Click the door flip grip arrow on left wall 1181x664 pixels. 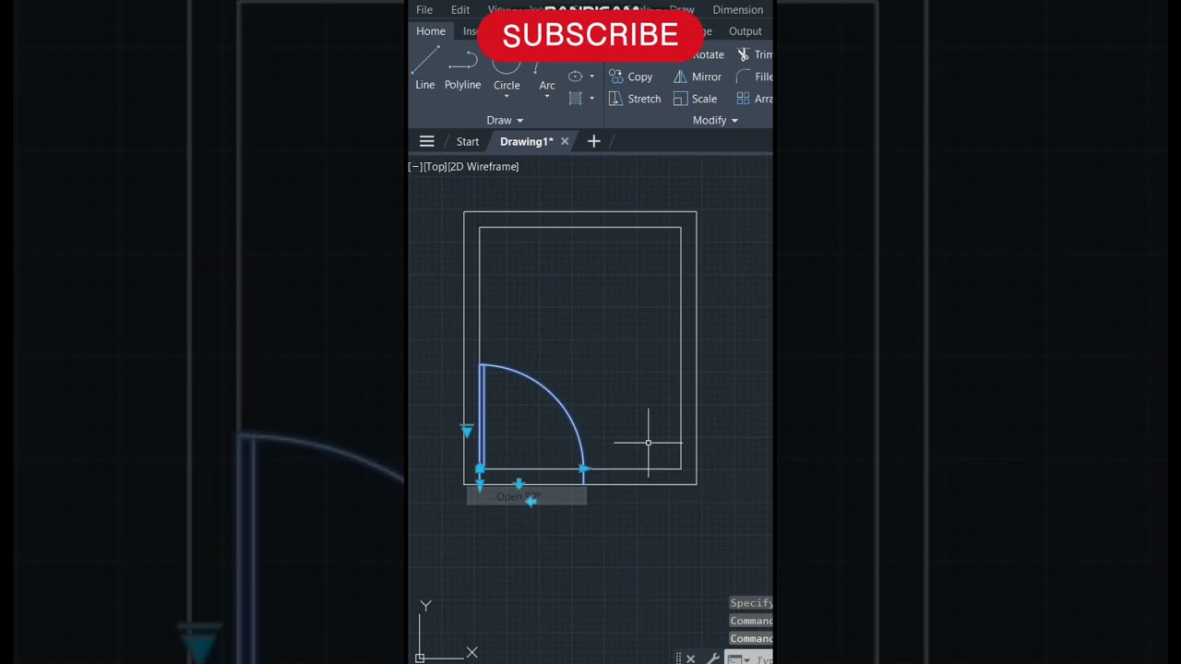tap(467, 431)
